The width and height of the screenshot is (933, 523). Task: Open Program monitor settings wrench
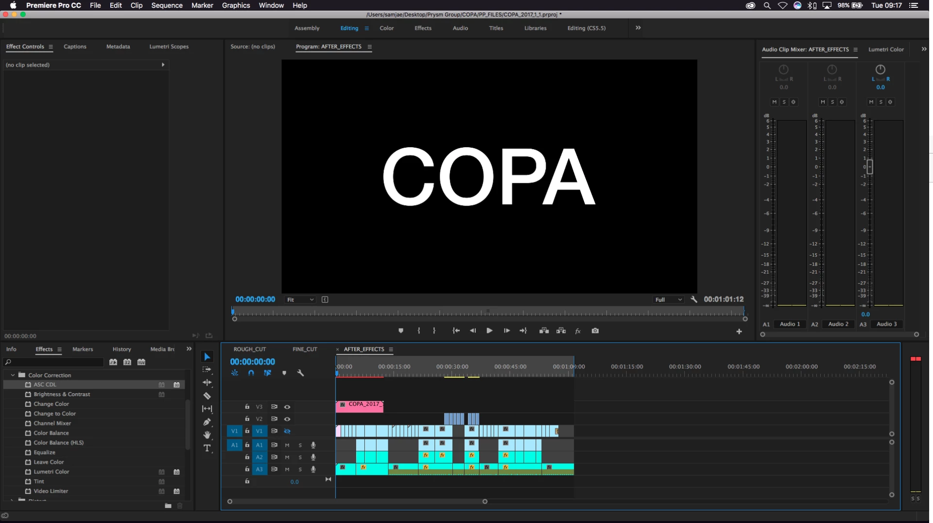694,299
